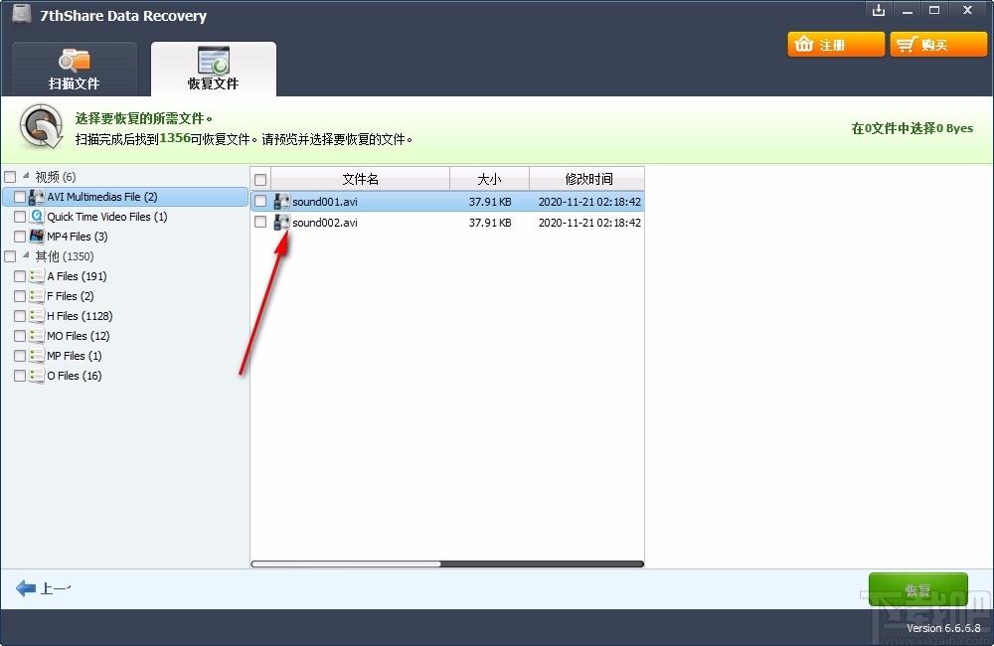Check the sound001.avi checkbox
Viewport: 994px width, 646px height.
point(260,202)
